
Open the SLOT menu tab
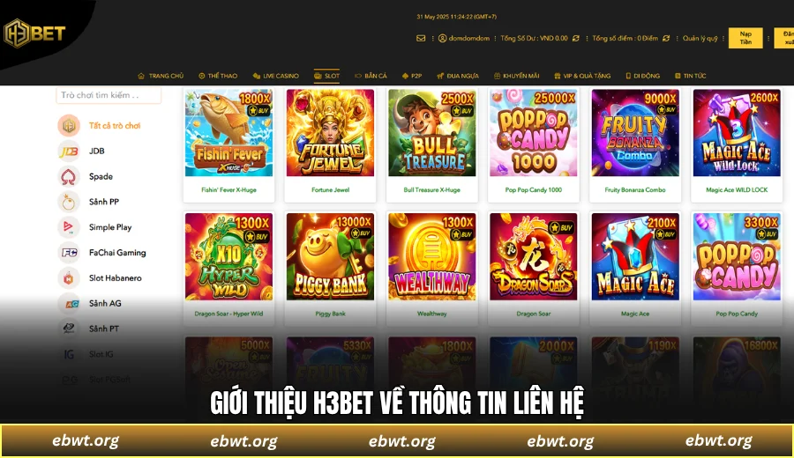point(326,76)
